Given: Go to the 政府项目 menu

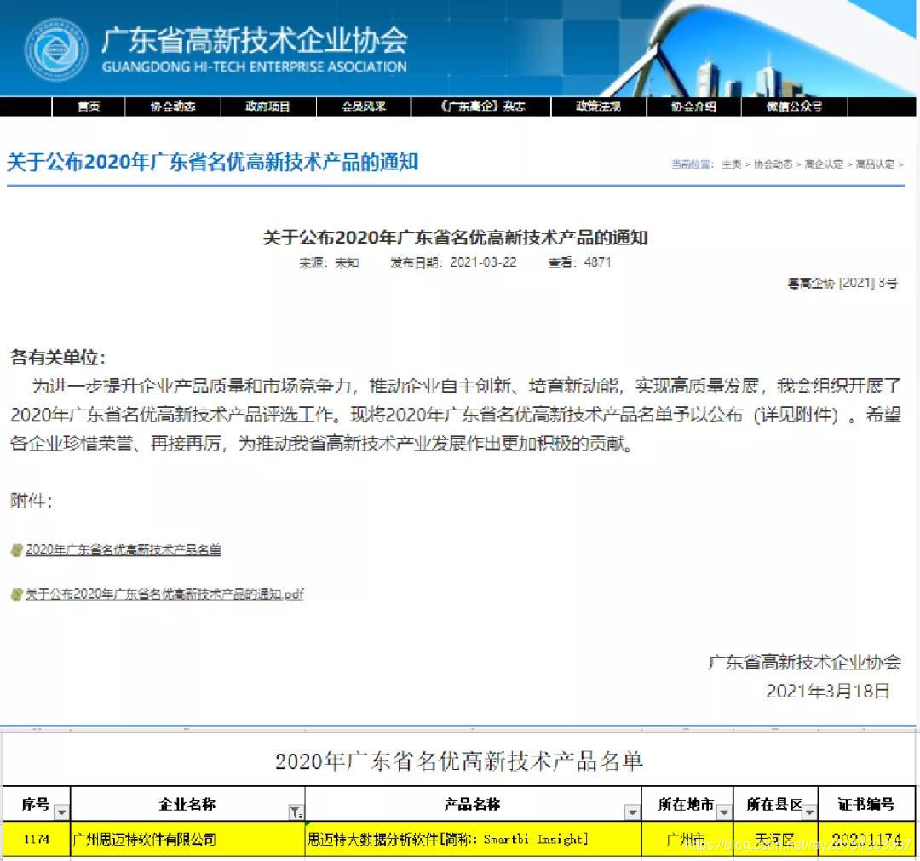Looking at the screenshot, I should (267, 106).
